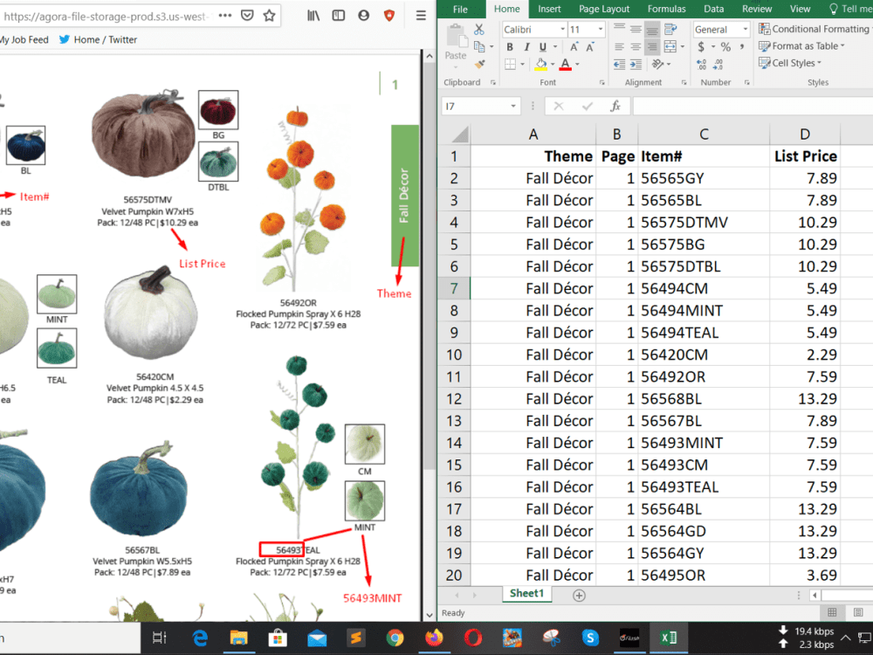The height and width of the screenshot is (655, 873).
Task: Select cell containing 56575DTMV
Action: (704, 222)
